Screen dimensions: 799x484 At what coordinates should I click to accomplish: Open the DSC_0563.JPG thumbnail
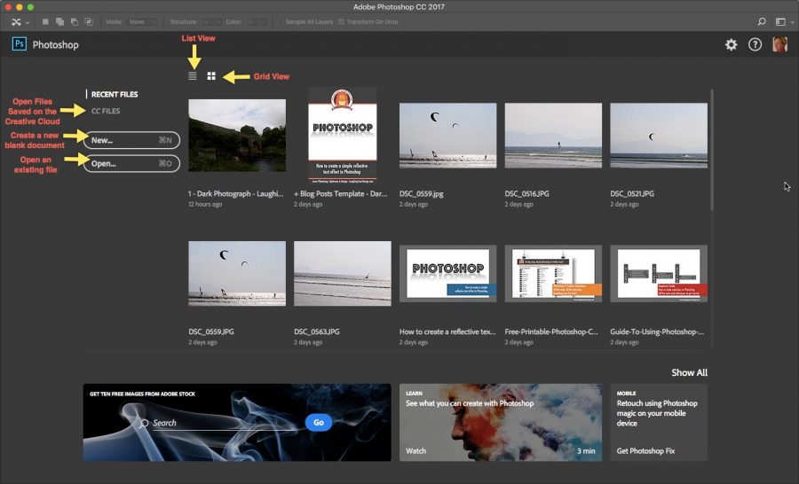point(343,273)
